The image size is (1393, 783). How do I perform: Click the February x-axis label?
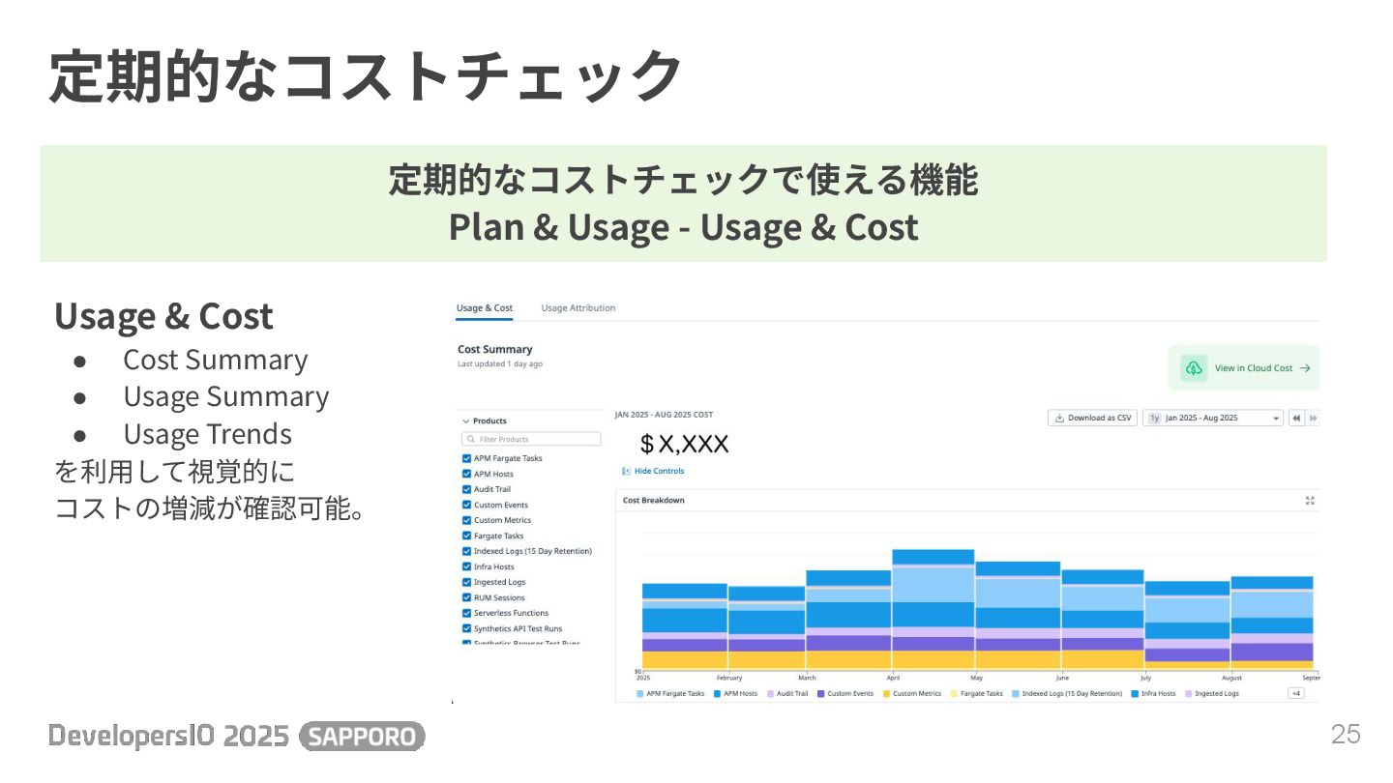tap(729, 679)
